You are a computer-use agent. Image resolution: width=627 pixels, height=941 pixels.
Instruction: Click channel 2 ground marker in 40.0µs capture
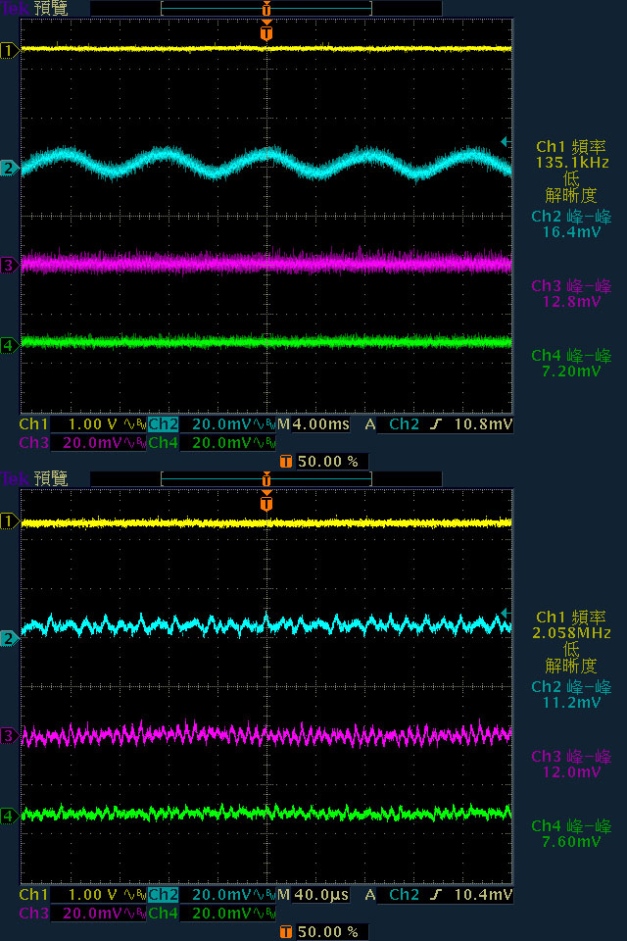pos(9,638)
